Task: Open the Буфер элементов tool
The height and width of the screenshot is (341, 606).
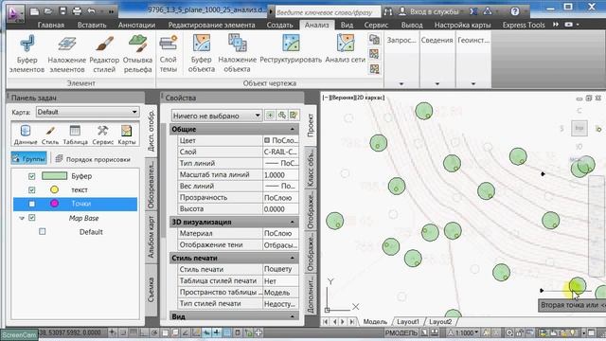Action: [x=27, y=53]
